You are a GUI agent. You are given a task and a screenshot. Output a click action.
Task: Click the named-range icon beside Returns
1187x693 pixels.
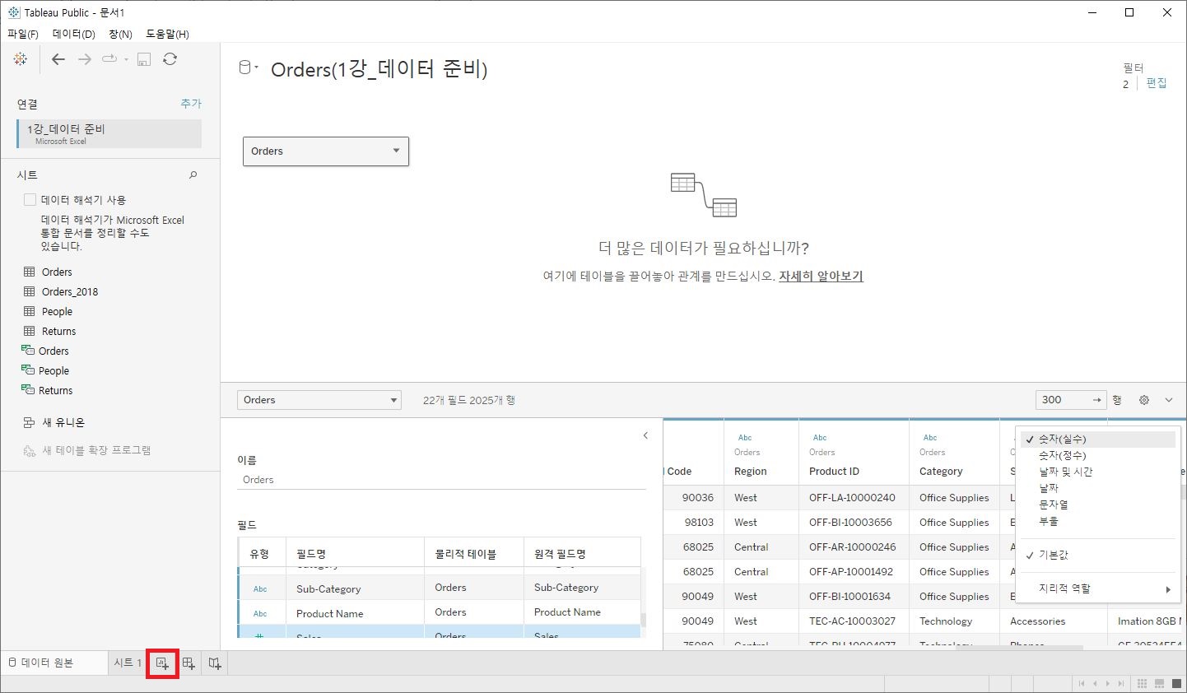coord(28,390)
